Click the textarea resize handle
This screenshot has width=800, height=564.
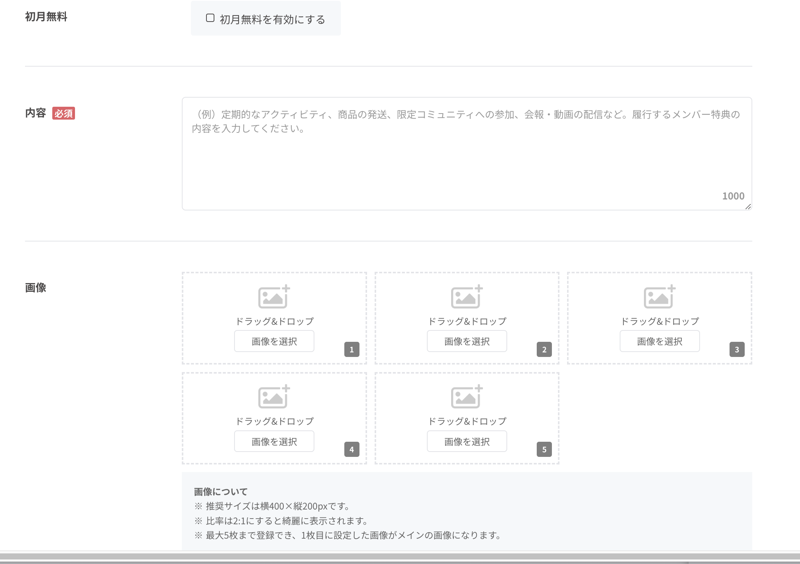tap(748, 207)
